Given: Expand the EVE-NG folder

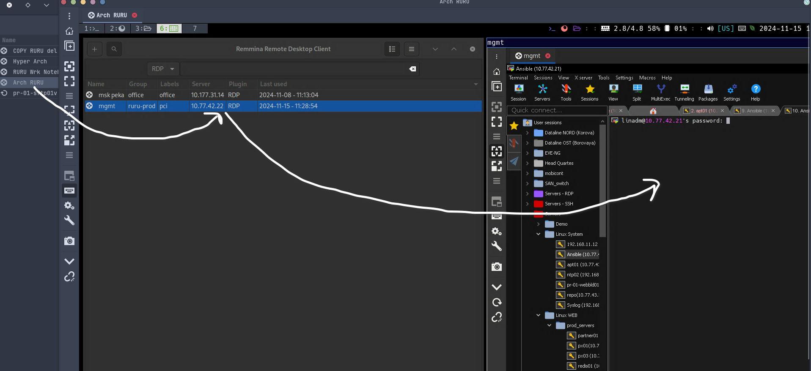Looking at the screenshot, I should click(x=528, y=153).
